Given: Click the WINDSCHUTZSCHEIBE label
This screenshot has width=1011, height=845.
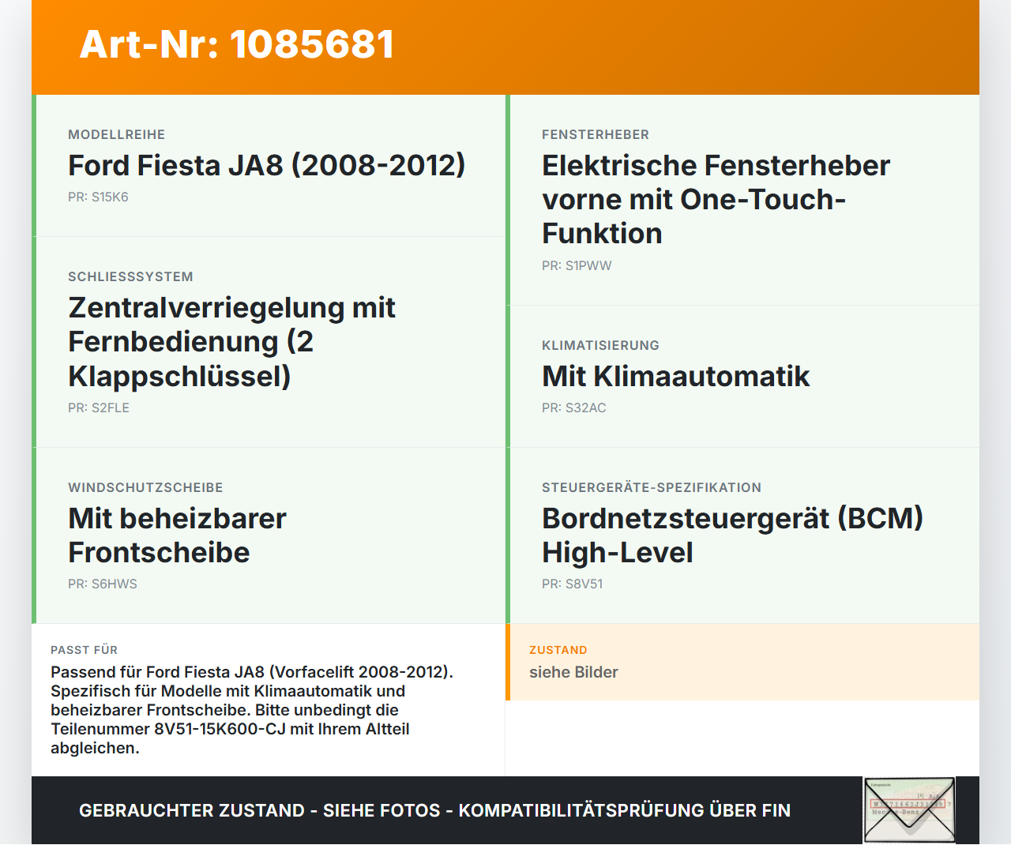Looking at the screenshot, I should 145,488.
